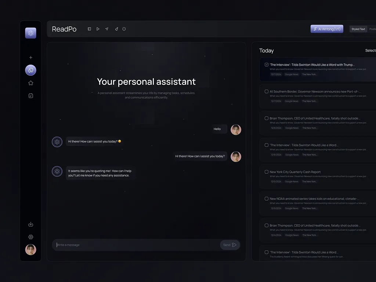Open your profile avatar at sidebar bottom

click(30, 250)
